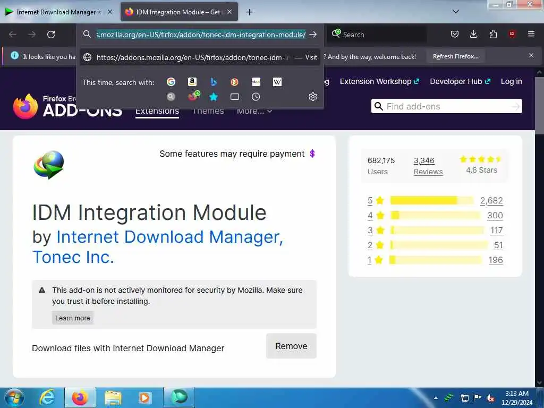Click the Remove add-on button
This screenshot has height=408, width=544.
(x=291, y=346)
